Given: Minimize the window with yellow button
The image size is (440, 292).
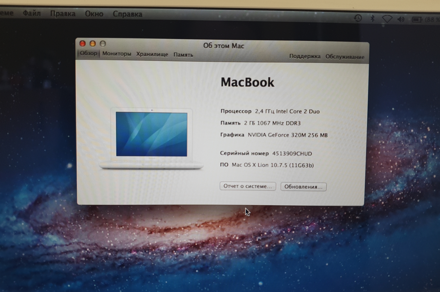Looking at the screenshot, I should point(93,44).
